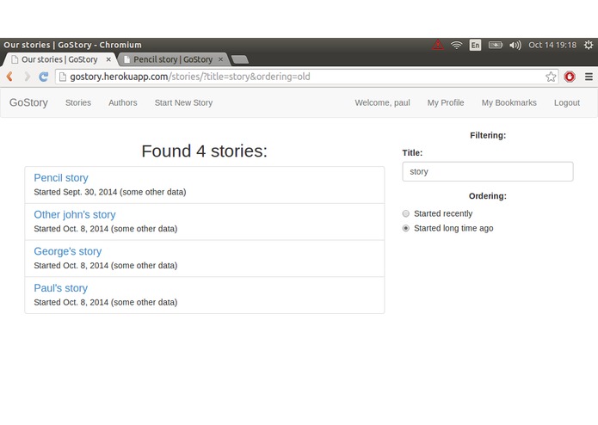Open the George's story link

click(68, 251)
